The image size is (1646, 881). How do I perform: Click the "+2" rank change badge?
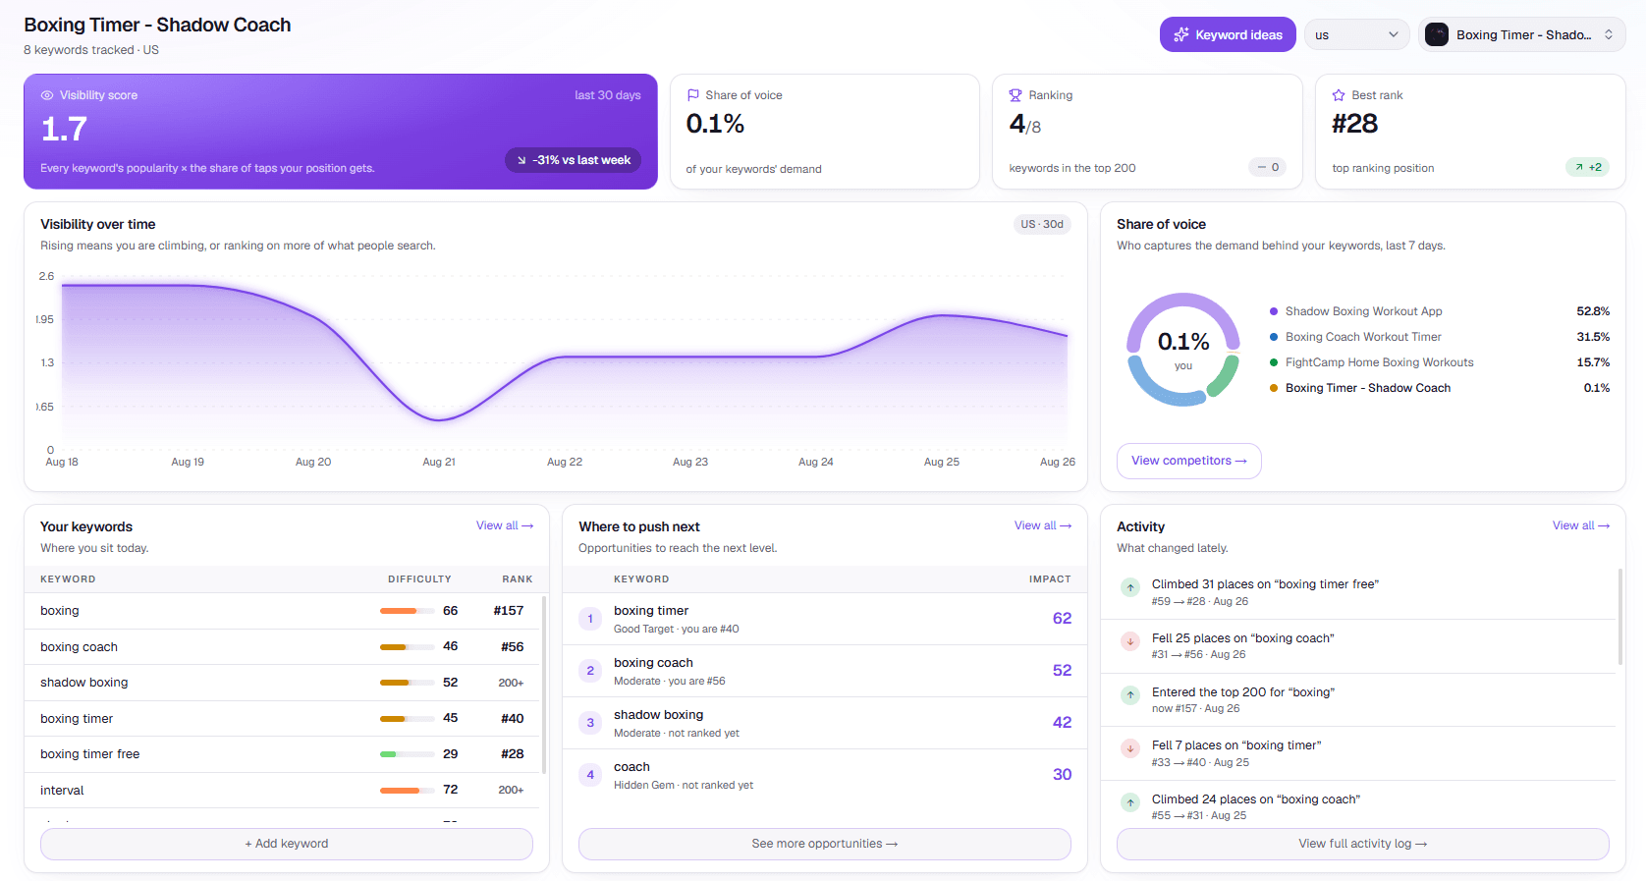[x=1588, y=167]
